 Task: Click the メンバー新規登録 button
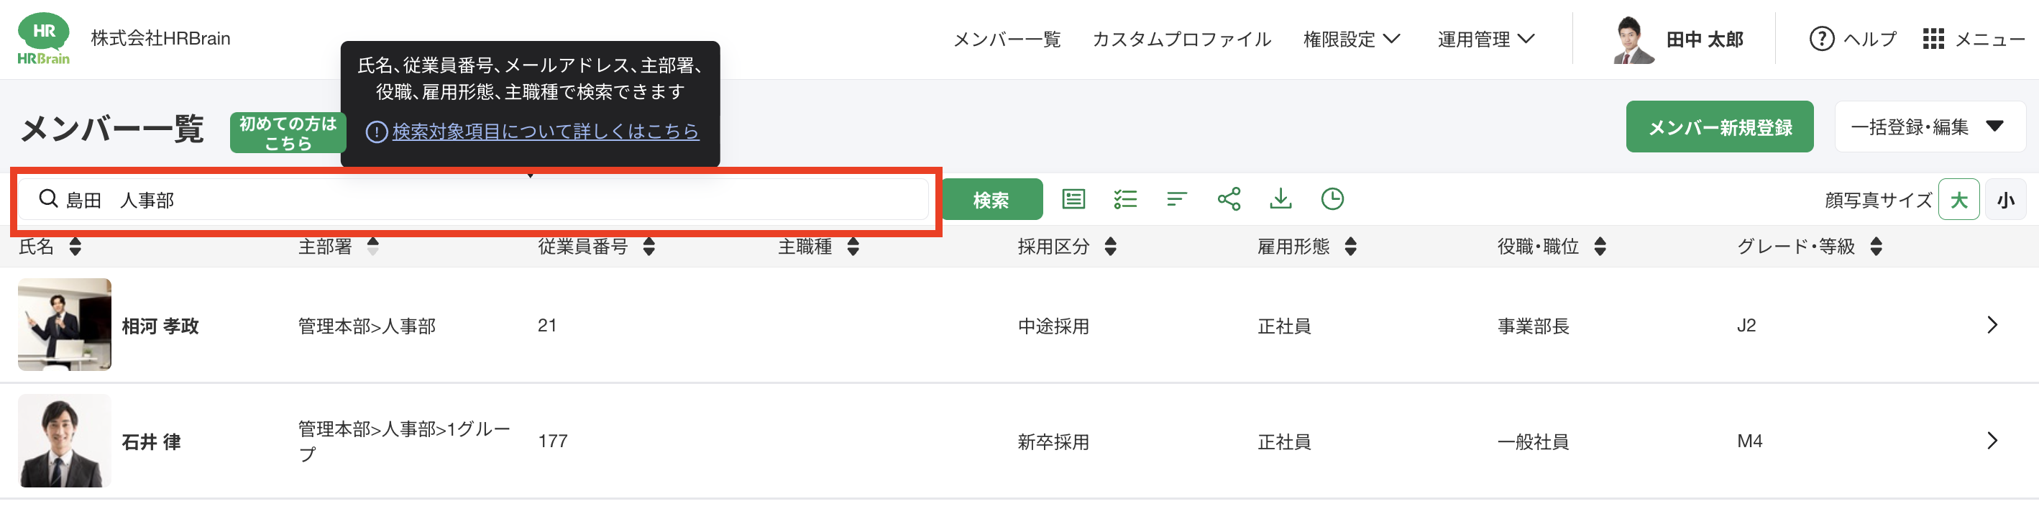(1719, 127)
